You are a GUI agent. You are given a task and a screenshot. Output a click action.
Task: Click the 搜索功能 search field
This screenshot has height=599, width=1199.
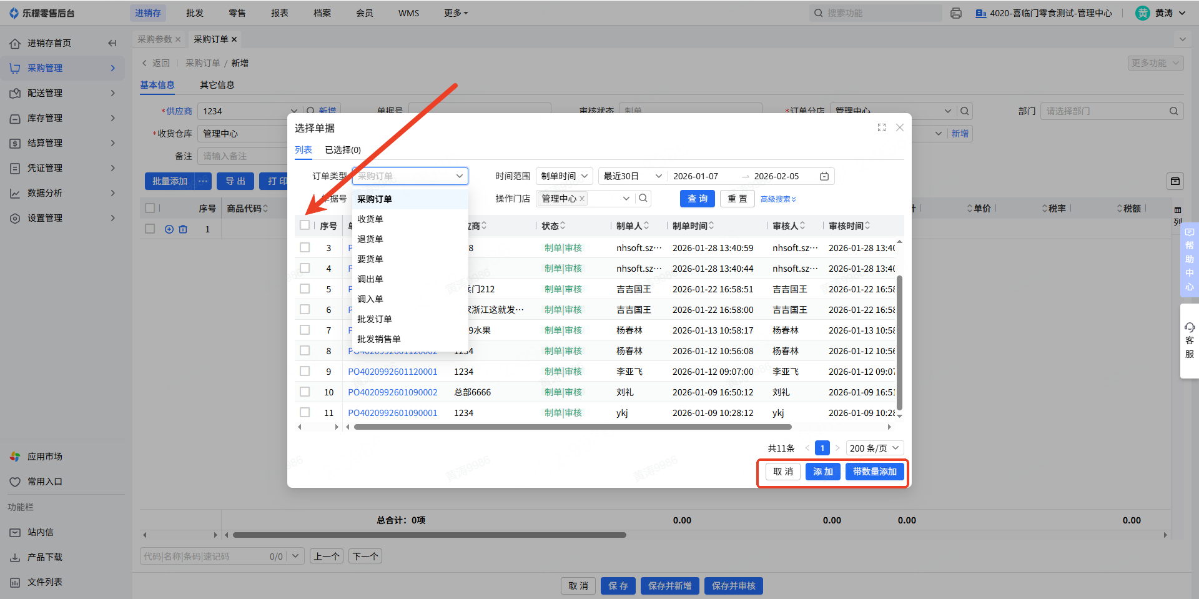click(876, 13)
